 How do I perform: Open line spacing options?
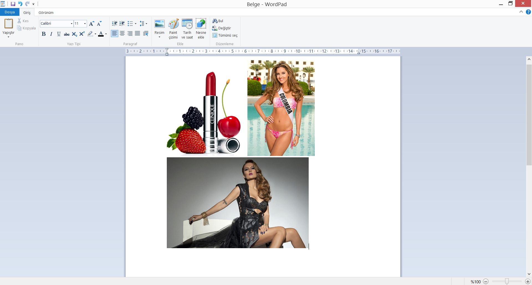click(x=143, y=24)
